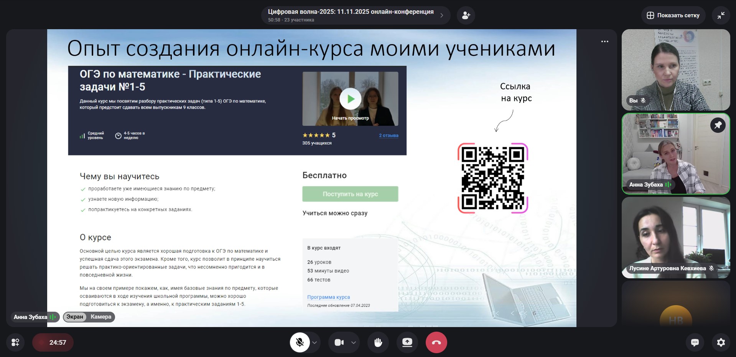This screenshot has height=357, width=736.
Task: Switch to the Камера view tab
Action: point(101,317)
